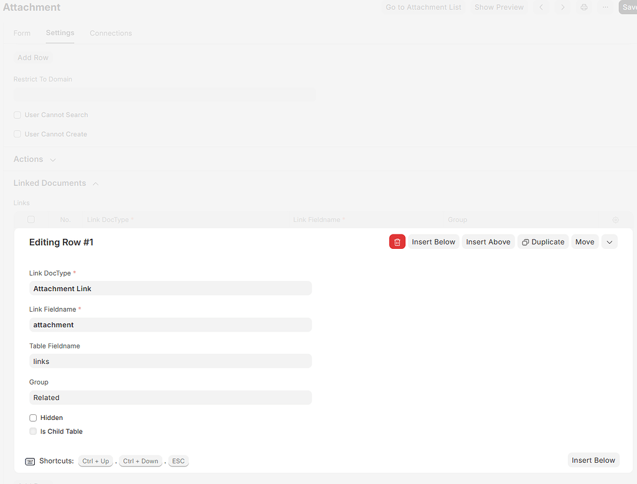The image size is (637, 484).
Task: Click the red trash delete row icon
Action: pyautogui.click(x=397, y=242)
